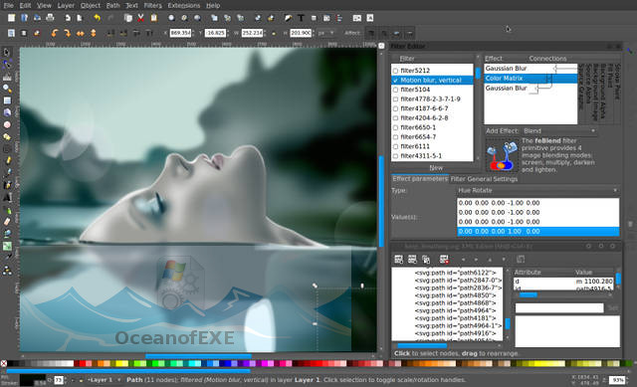Select the Gradient tool
The image size is (637, 387).
[7, 246]
